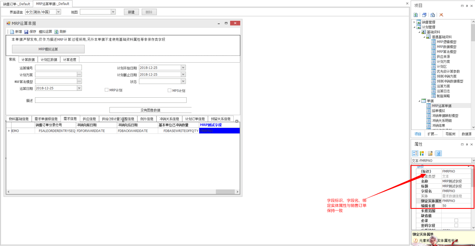This screenshot has width=475, height=246.
Task: Open the 界面语言 language dropdown
Action: pyautogui.click(x=58, y=12)
